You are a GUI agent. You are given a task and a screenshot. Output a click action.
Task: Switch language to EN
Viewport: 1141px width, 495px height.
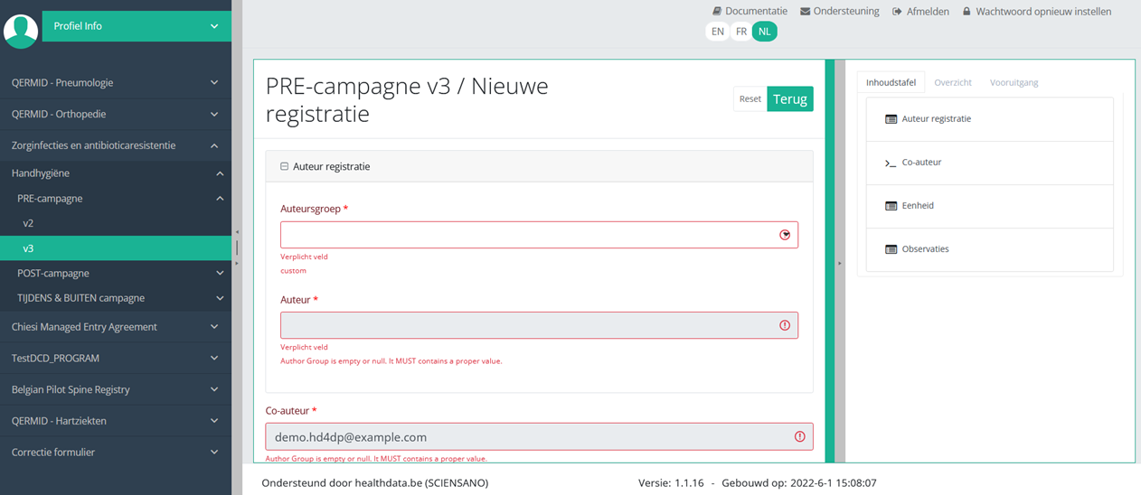(718, 32)
